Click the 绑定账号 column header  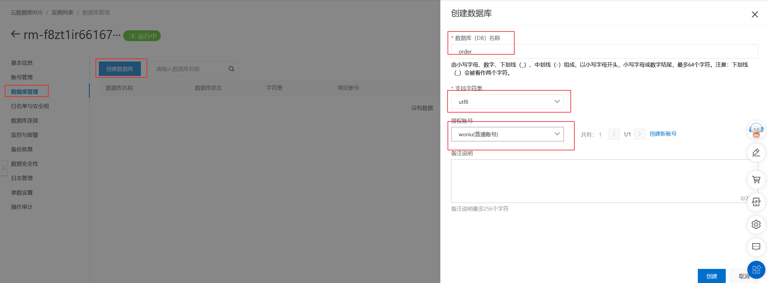pos(348,88)
